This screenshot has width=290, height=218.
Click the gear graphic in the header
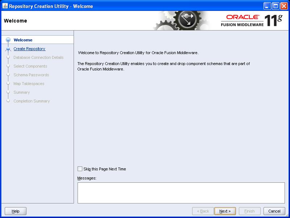(x=182, y=21)
